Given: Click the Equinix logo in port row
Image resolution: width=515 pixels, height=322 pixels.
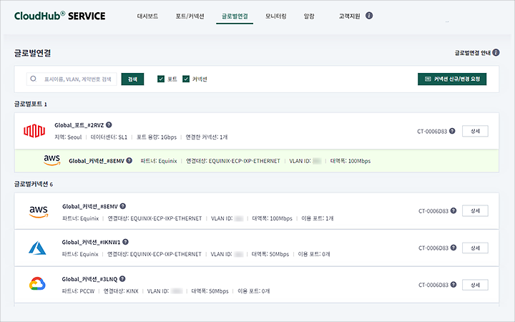Looking at the screenshot, I should [x=34, y=131].
